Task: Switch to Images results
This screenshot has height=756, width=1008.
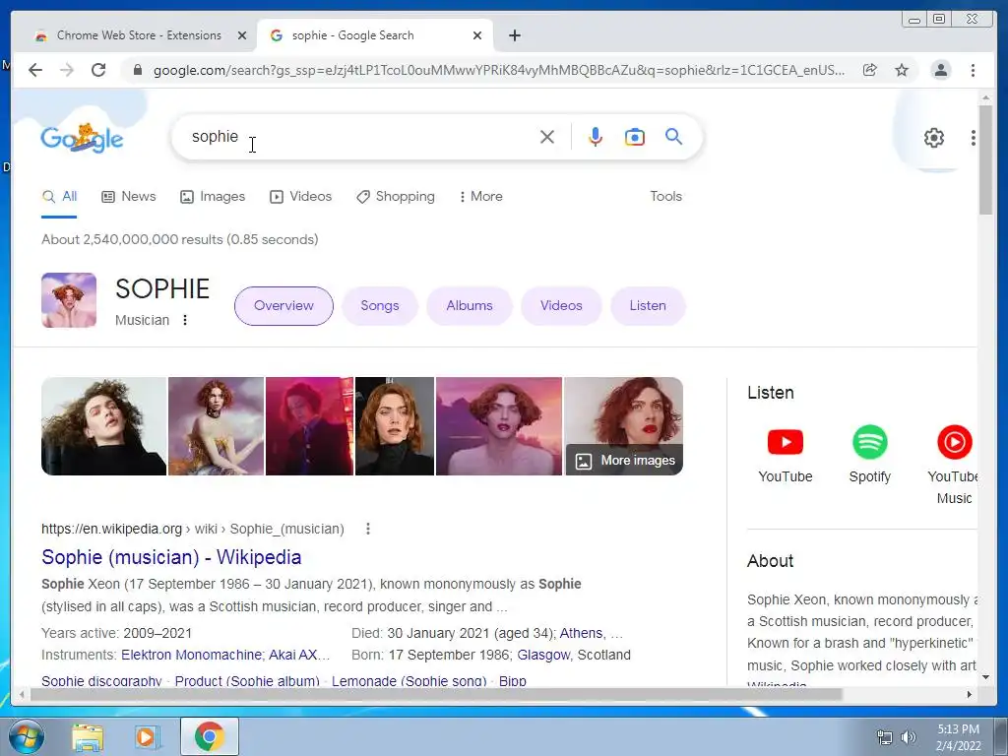Action: (x=213, y=197)
